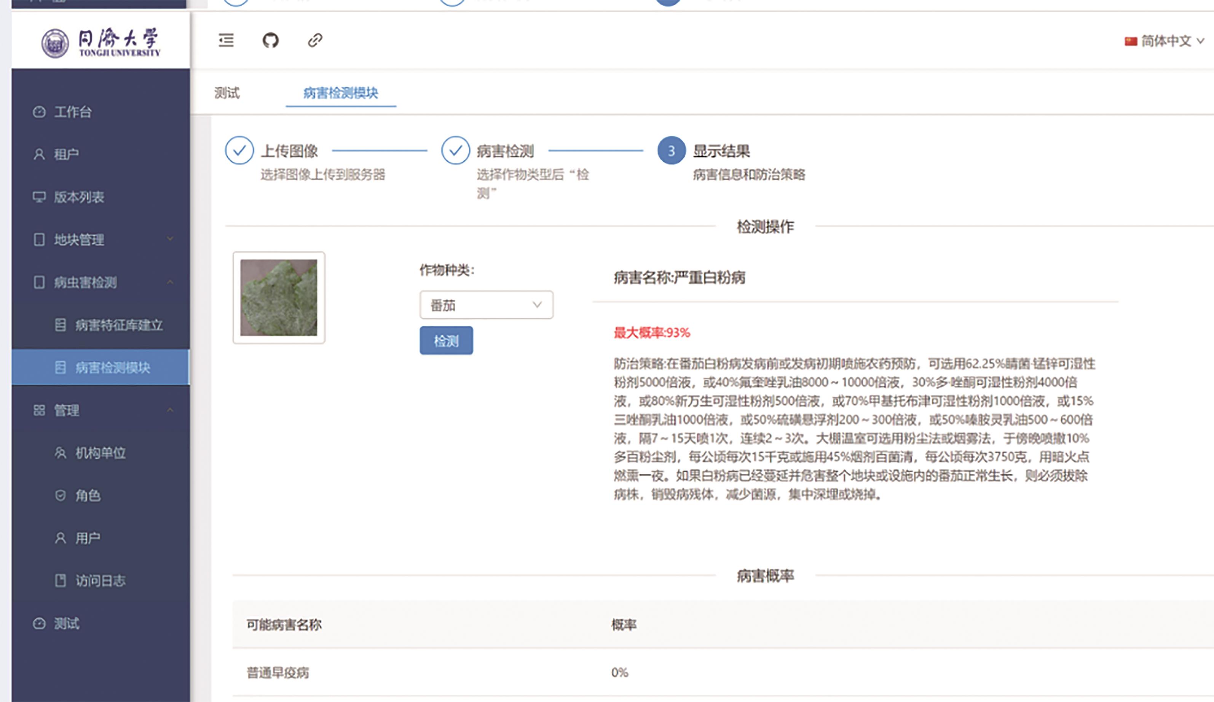Click step 3 显示结果 circle
The image size is (1214, 702).
coord(671,151)
